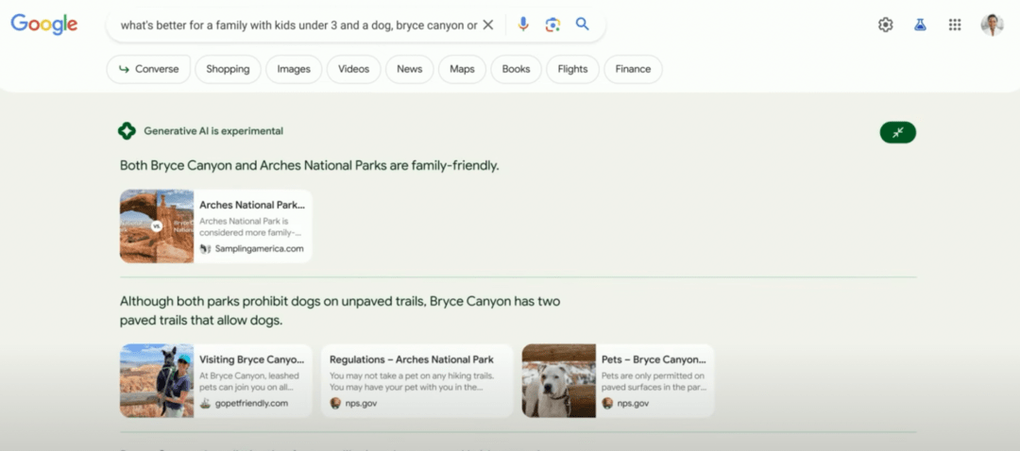
Task: Click the text about parks being family-friendly
Action: (310, 166)
